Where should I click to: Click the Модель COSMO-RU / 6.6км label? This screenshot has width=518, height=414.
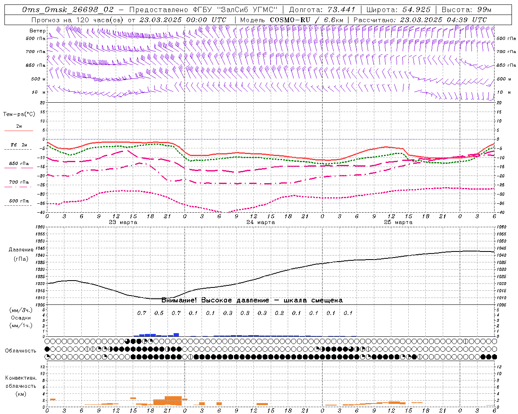point(292,20)
